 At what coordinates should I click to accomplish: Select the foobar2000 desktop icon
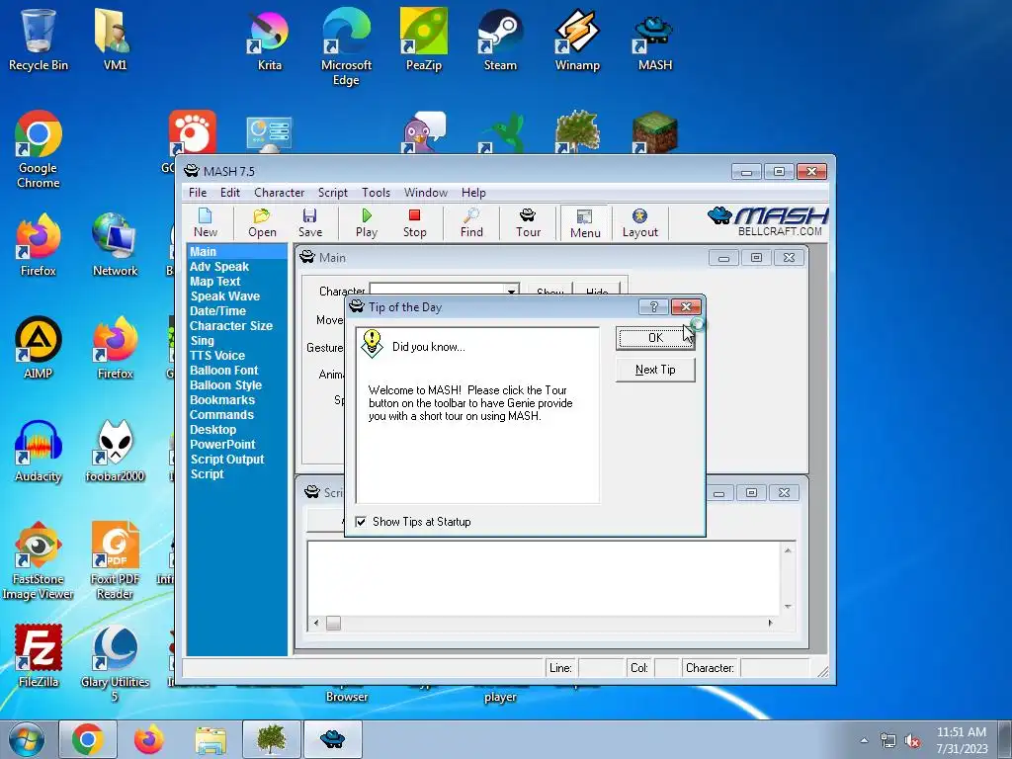tap(115, 452)
